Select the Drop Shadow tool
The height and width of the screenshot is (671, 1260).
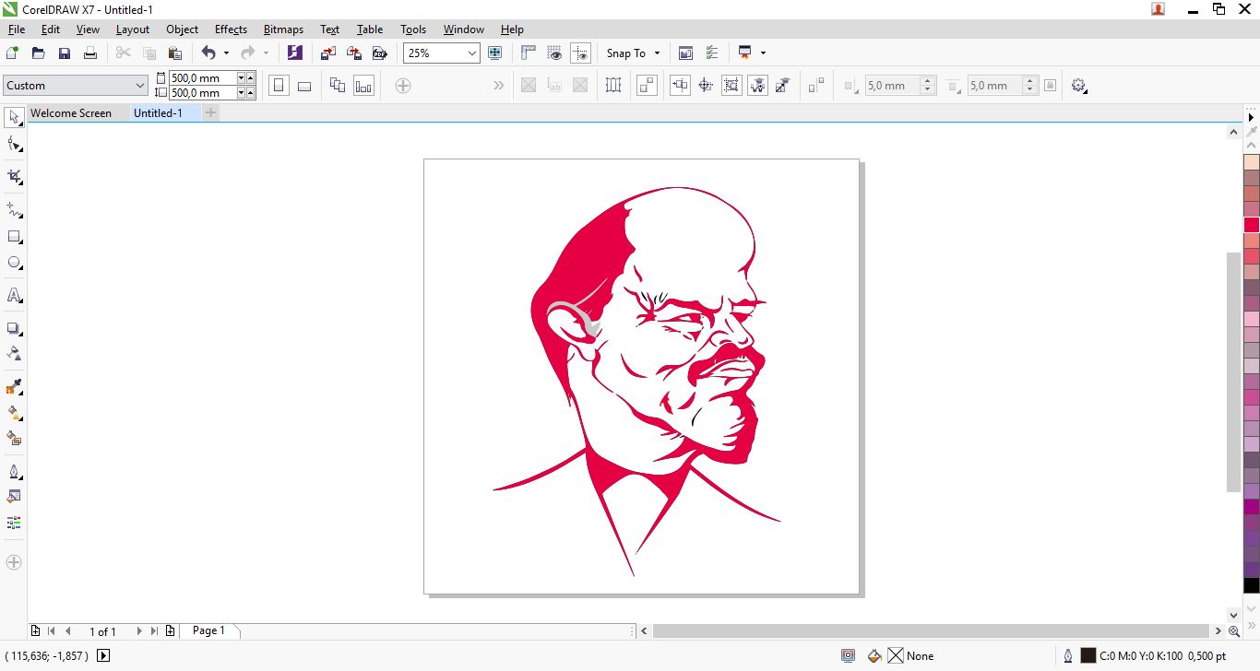coord(14,328)
